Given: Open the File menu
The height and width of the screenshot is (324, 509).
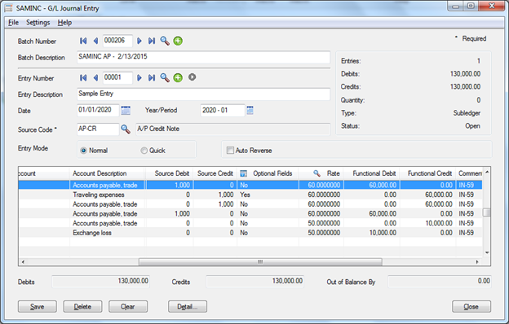Looking at the screenshot, I should point(13,22).
